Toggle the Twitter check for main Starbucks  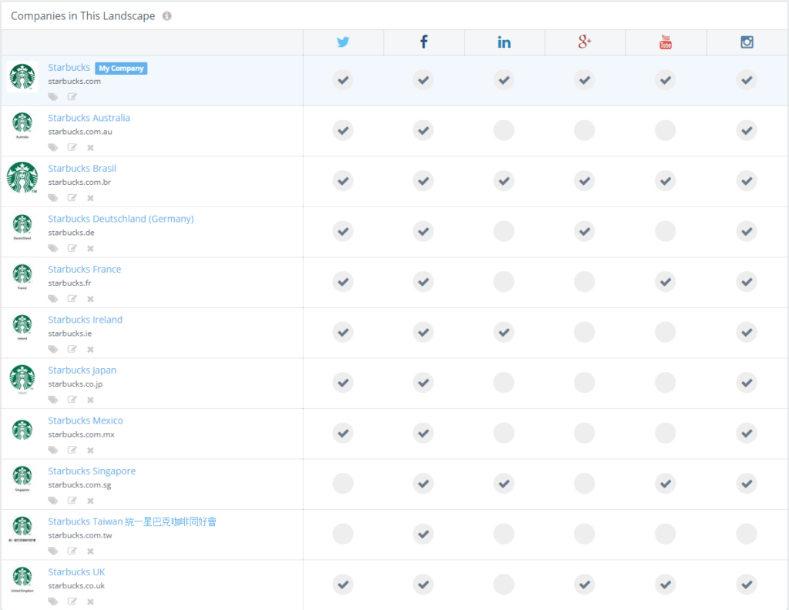[343, 80]
